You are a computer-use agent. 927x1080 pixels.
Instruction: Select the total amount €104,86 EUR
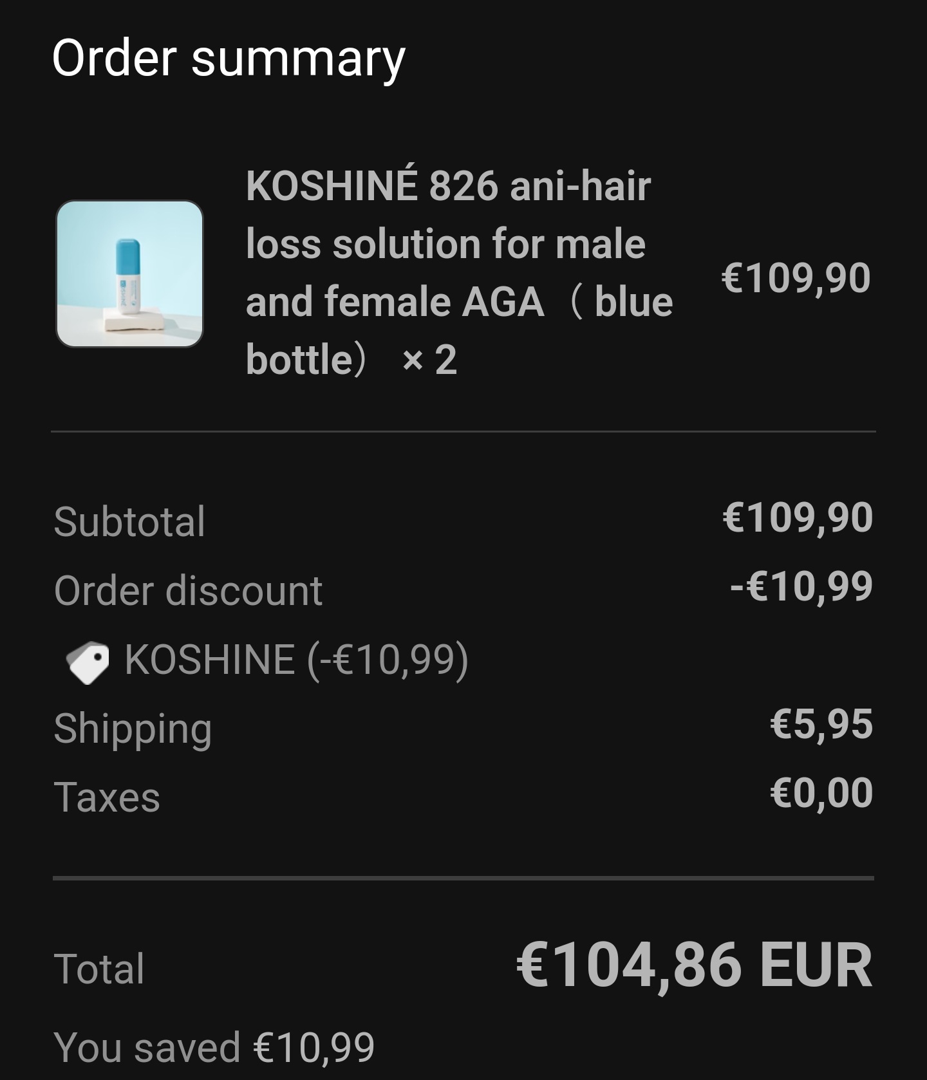tap(694, 965)
